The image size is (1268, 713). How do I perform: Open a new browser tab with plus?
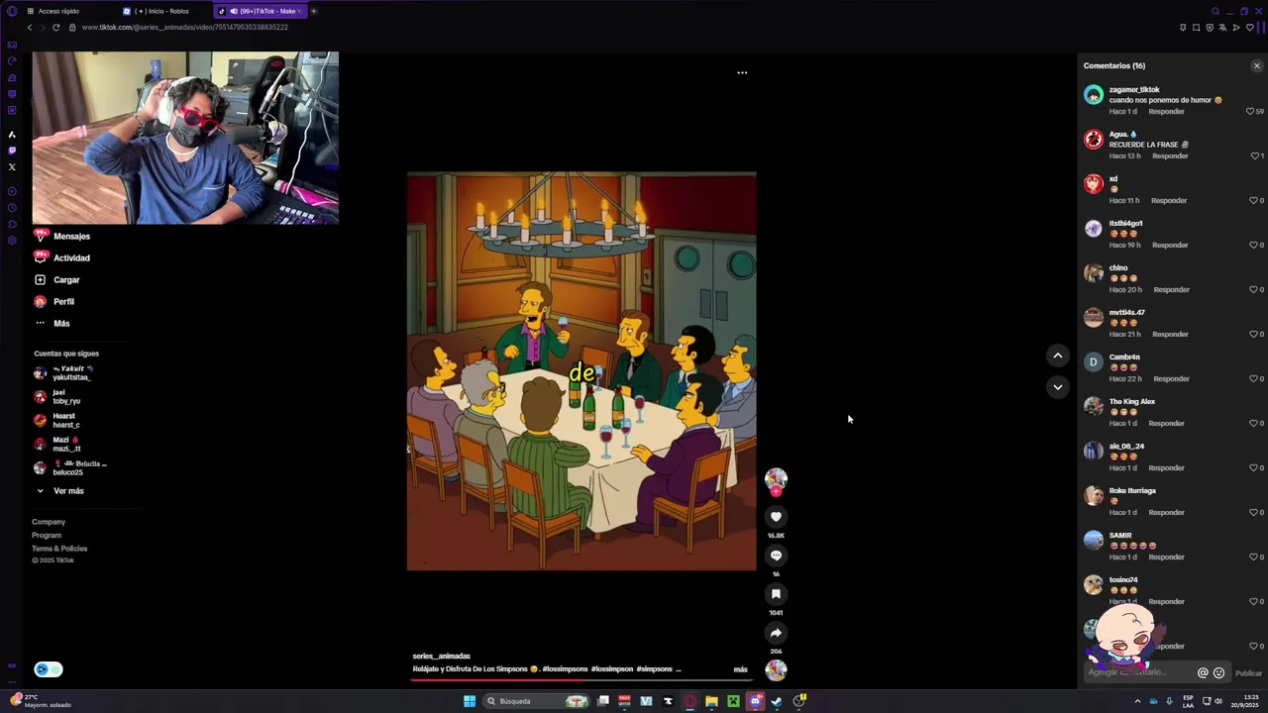coord(313,11)
